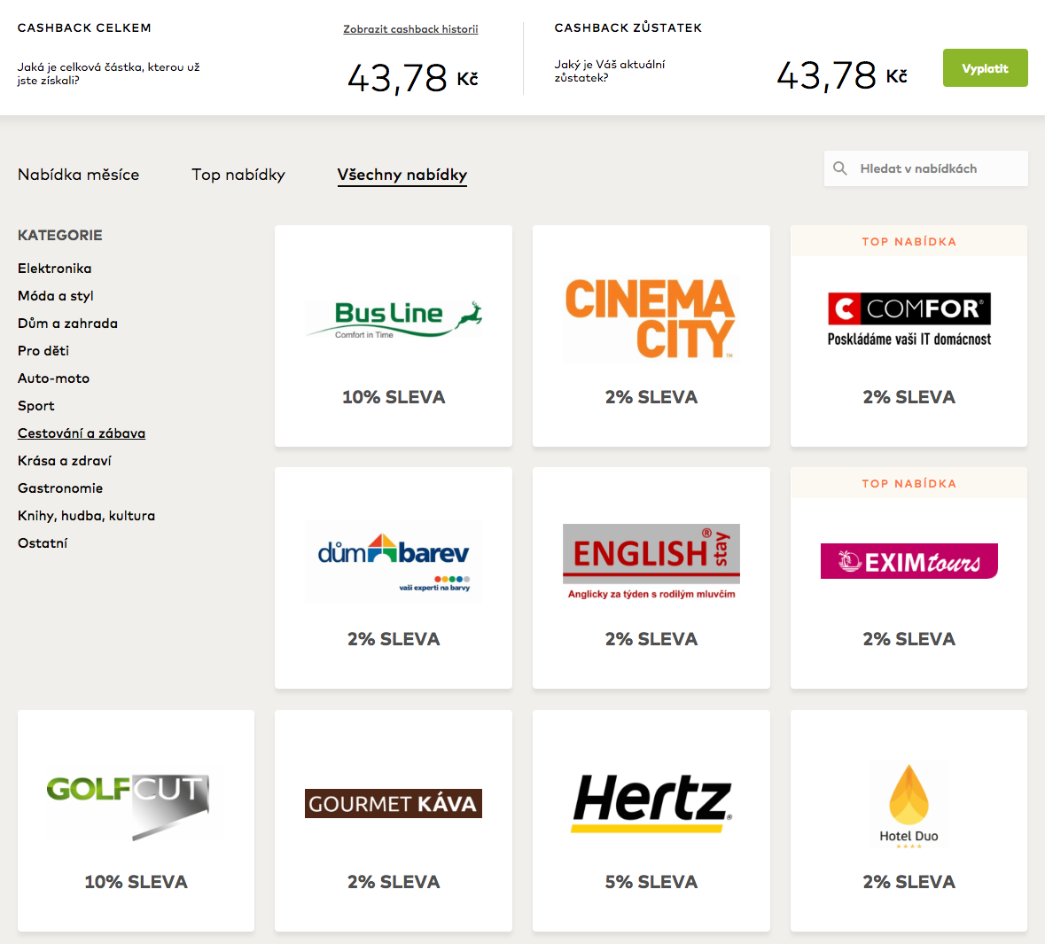1045x944 pixels.
Task: Filter by Knihy, hudba, kultura category
Action: click(x=87, y=516)
